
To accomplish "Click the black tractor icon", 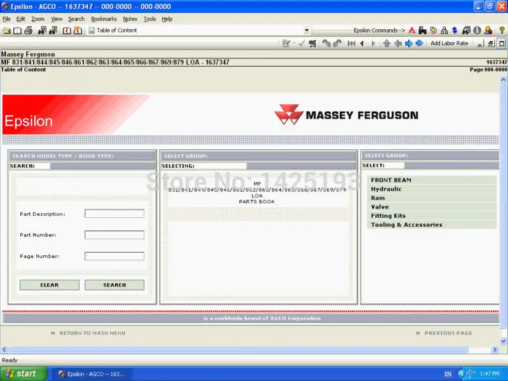I will 422,30.
